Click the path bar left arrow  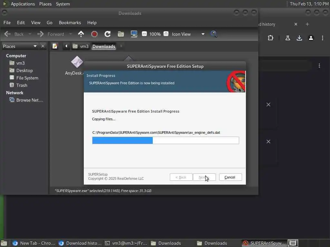click(66, 46)
